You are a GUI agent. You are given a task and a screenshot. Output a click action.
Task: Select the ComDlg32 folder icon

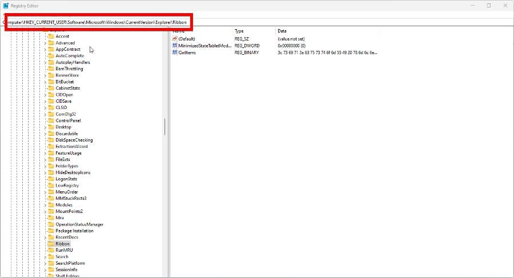point(51,114)
